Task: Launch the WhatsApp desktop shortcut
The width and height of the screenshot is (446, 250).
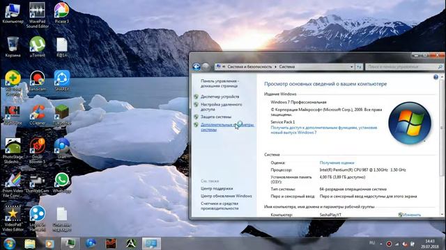Action: pyautogui.click(x=62, y=183)
